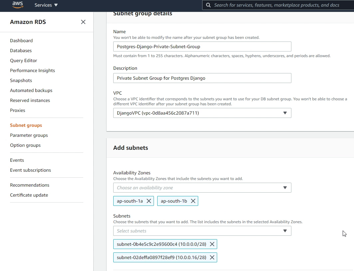
Task: Close the Amazon RDS sidebar panel
Action: pos(83,22)
